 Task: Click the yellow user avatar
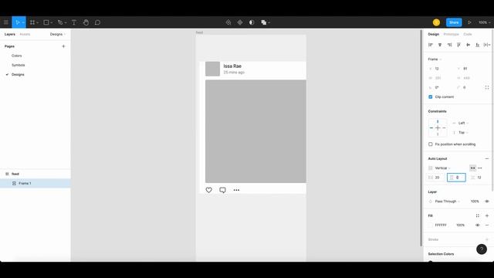(x=436, y=22)
